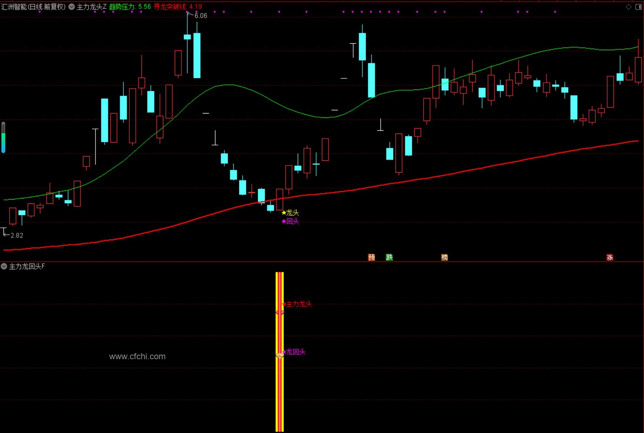Click the orange 预 event marker
The height and width of the screenshot is (433, 644).
click(372, 257)
